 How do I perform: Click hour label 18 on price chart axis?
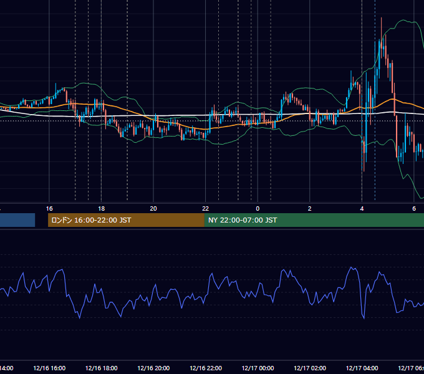click(x=102, y=209)
